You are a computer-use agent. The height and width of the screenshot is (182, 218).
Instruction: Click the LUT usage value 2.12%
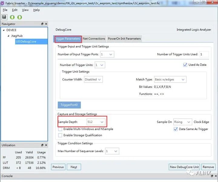41,163
